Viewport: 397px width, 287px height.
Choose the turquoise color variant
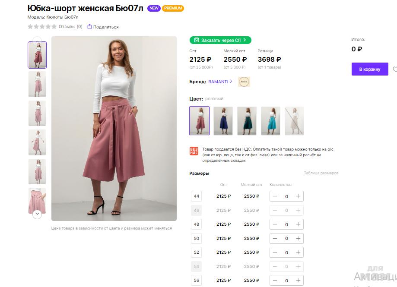pos(270,121)
